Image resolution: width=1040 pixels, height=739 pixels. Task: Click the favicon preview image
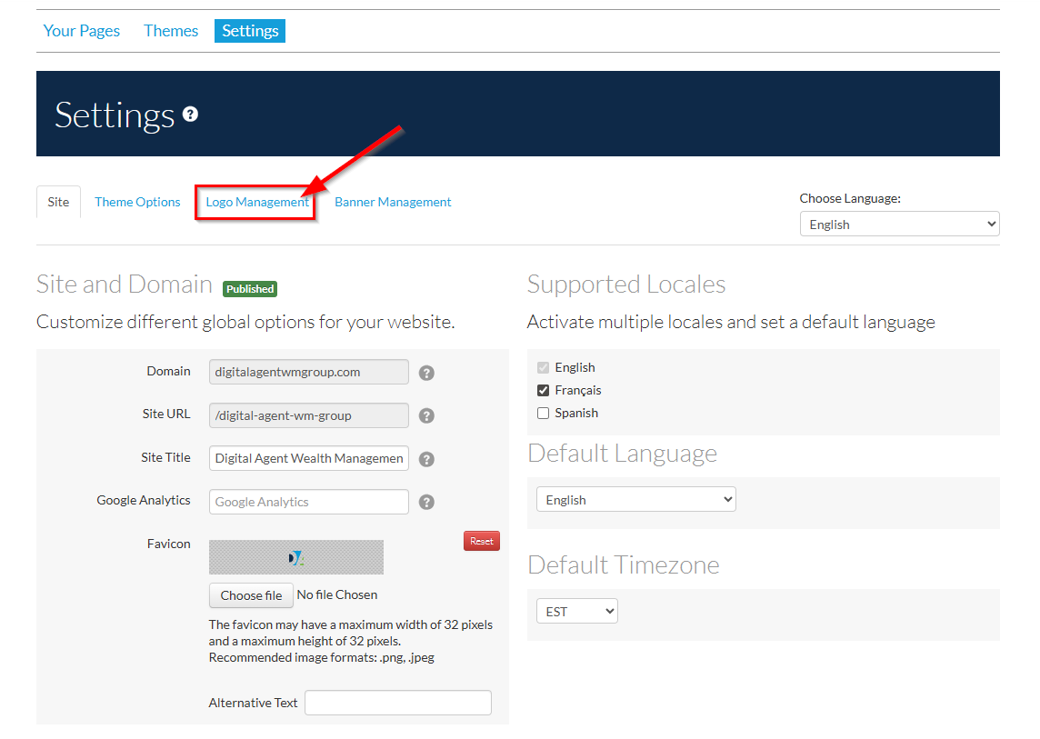[295, 557]
